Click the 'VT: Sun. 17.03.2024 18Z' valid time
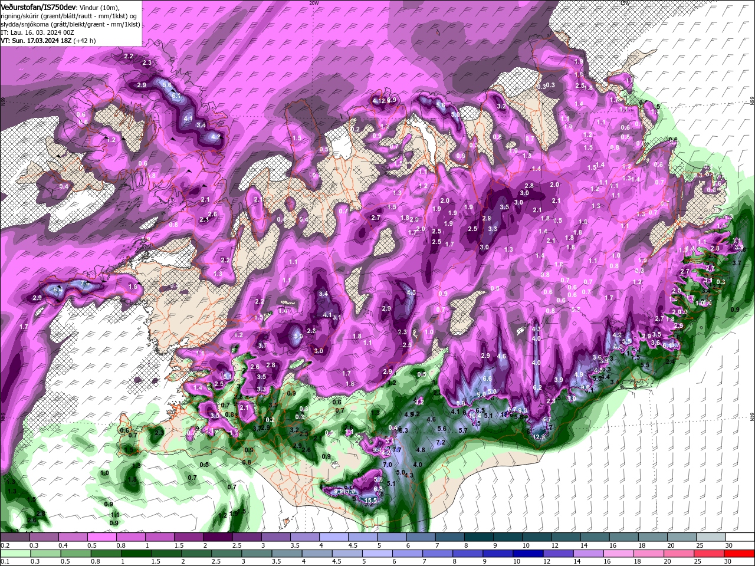This screenshot has width=755, height=566. (x=36, y=41)
